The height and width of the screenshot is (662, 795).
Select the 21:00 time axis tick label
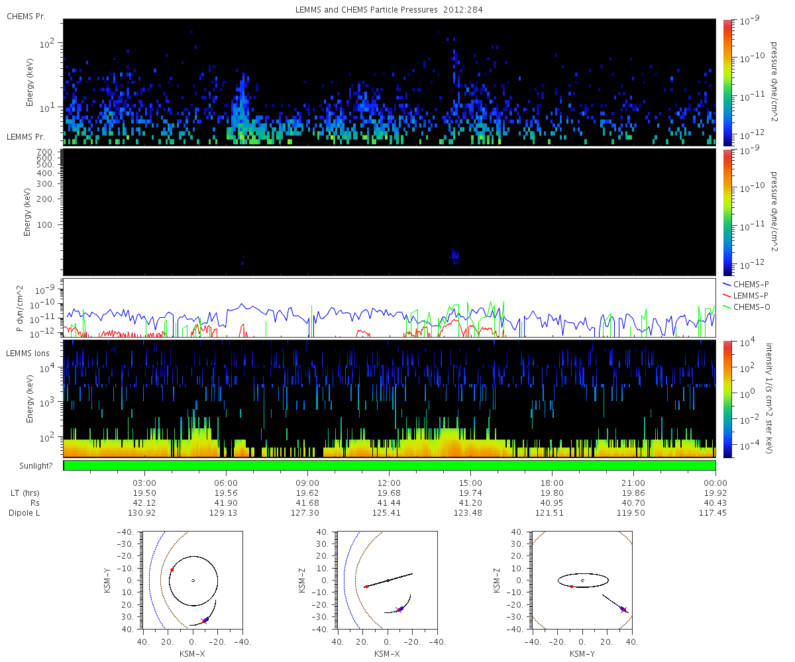634,483
